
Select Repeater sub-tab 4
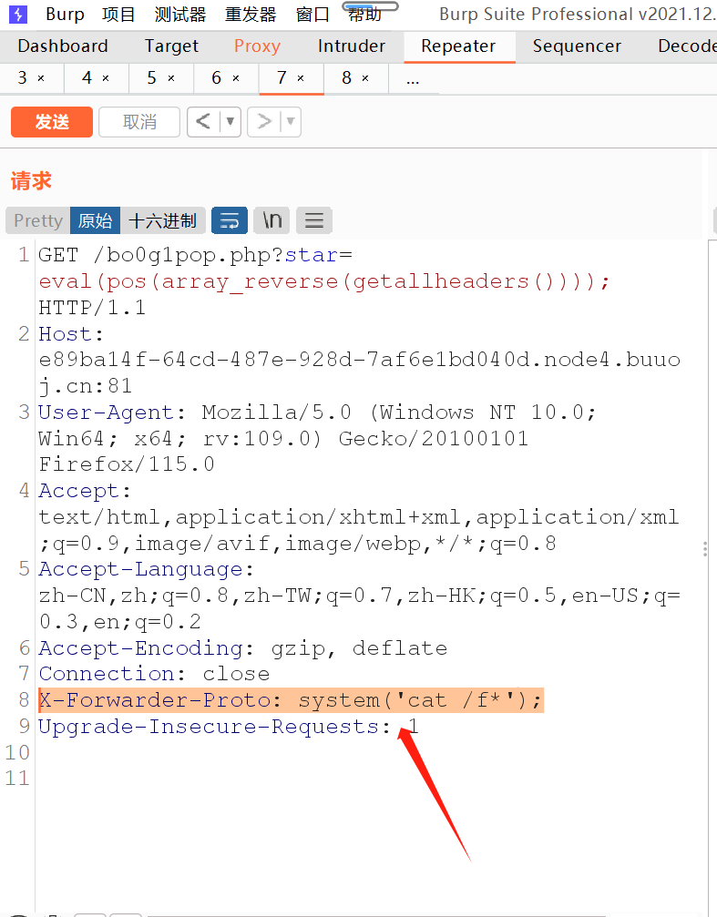point(87,77)
